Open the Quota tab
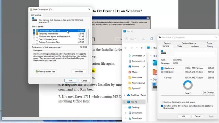 (x=209, y=43)
